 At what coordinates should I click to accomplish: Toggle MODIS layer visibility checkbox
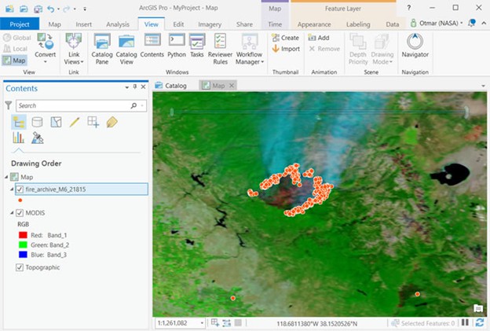[x=20, y=213]
